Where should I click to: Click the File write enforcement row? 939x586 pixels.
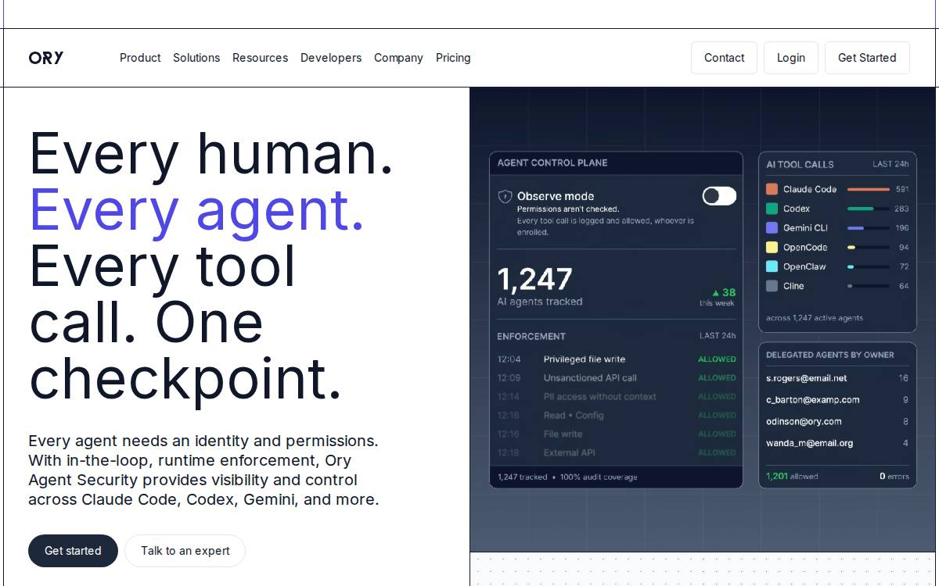pos(617,434)
